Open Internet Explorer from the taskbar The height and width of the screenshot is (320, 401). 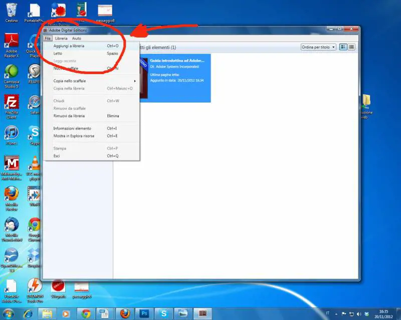pos(28,313)
